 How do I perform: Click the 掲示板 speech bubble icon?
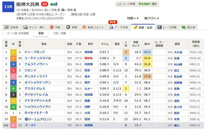[x=184, y=27]
